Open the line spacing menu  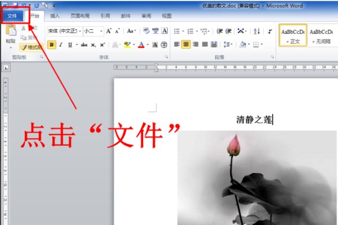227,44
